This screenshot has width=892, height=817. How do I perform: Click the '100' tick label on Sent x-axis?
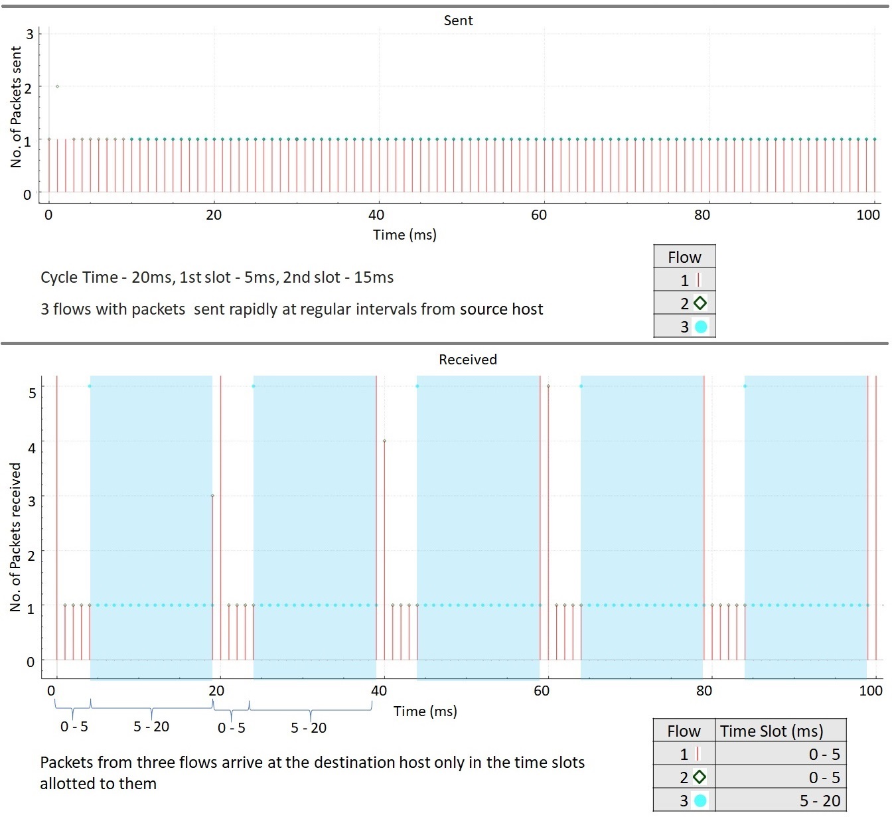tap(868, 214)
